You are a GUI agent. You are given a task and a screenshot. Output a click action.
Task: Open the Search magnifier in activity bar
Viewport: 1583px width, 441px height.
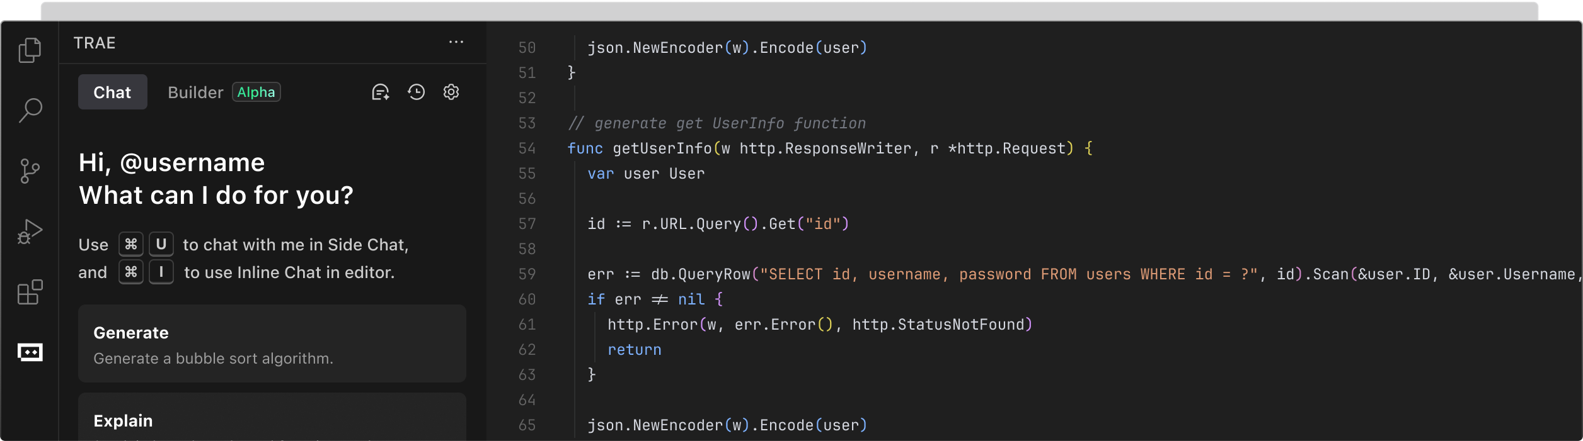[x=30, y=110]
